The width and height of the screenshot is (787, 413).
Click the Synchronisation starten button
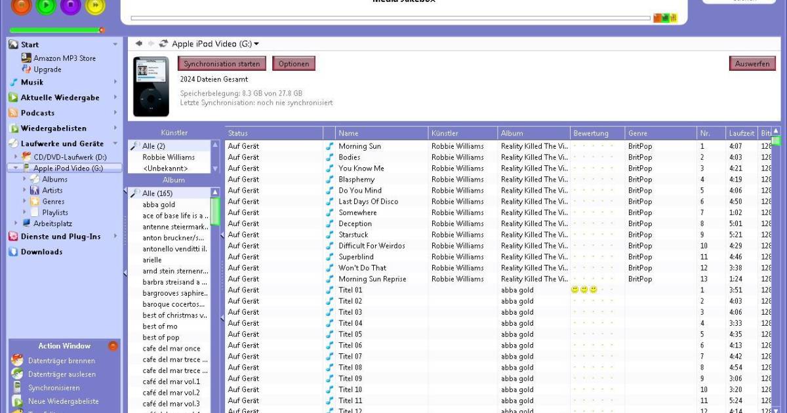point(221,64)
